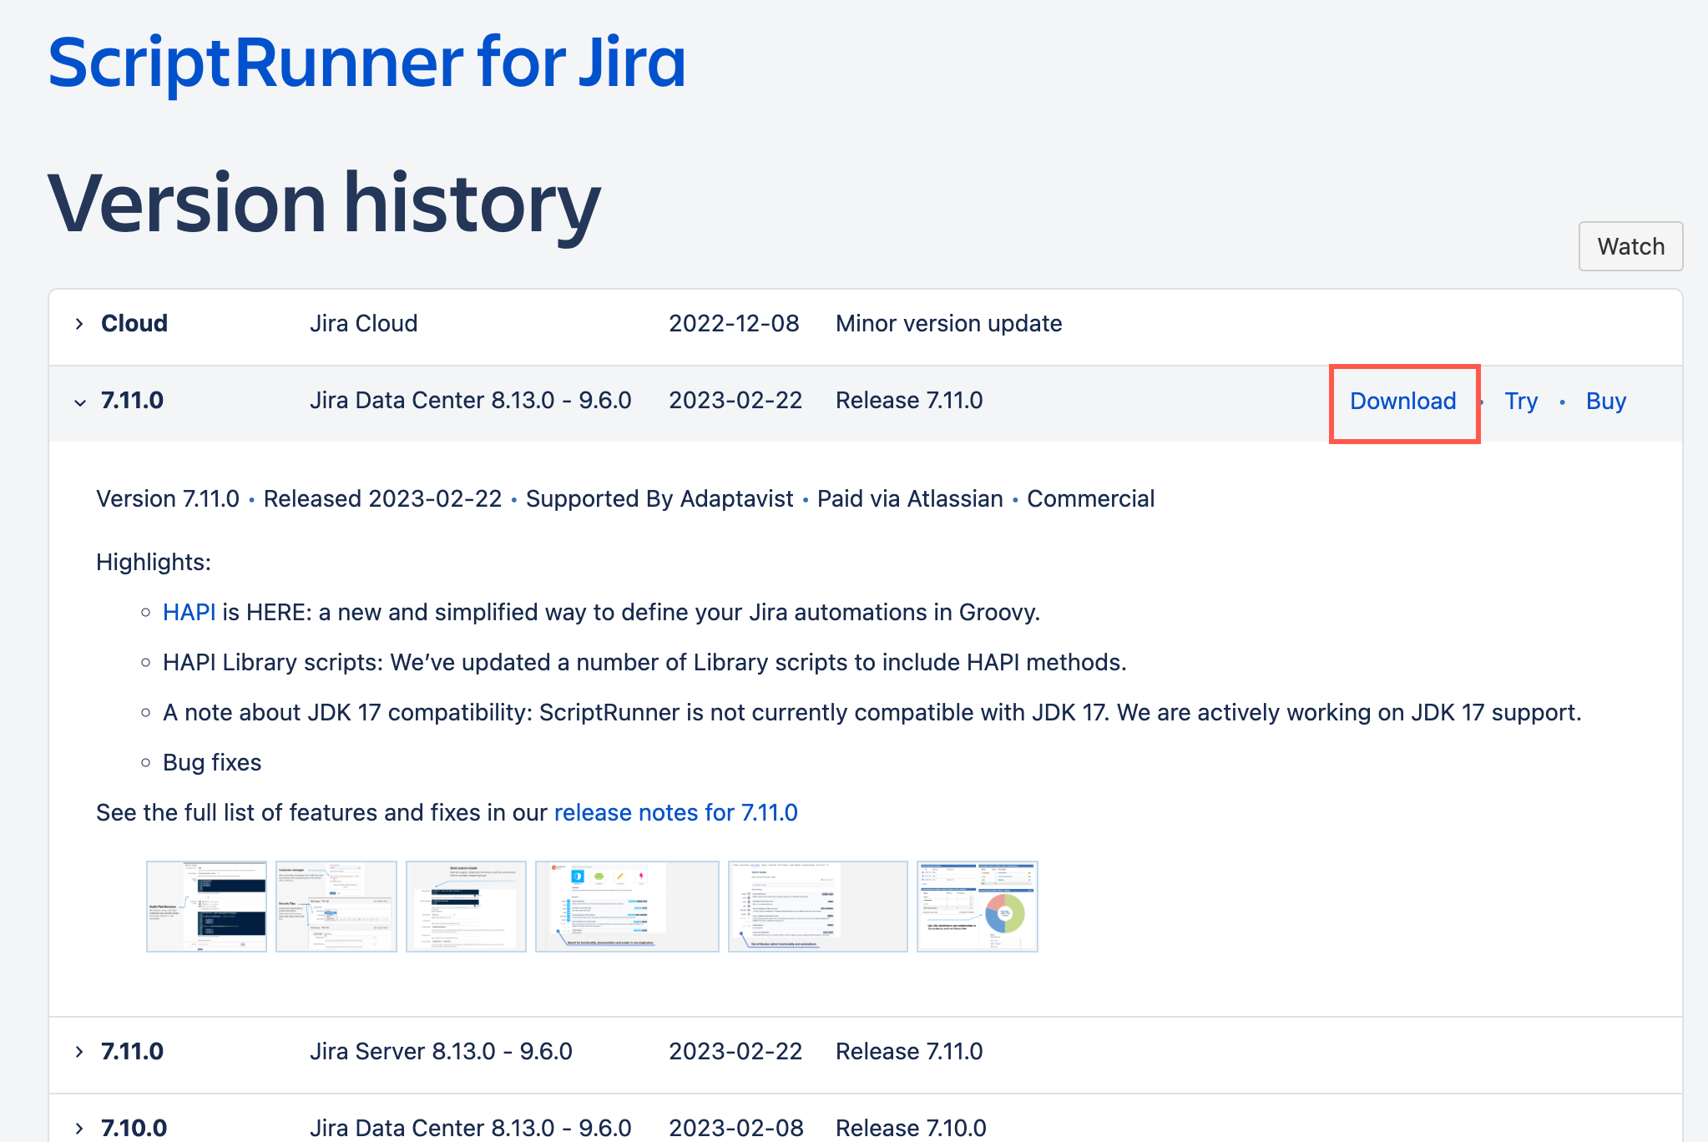
Task: Click the Commercial license text
Action: (1090, 498)
